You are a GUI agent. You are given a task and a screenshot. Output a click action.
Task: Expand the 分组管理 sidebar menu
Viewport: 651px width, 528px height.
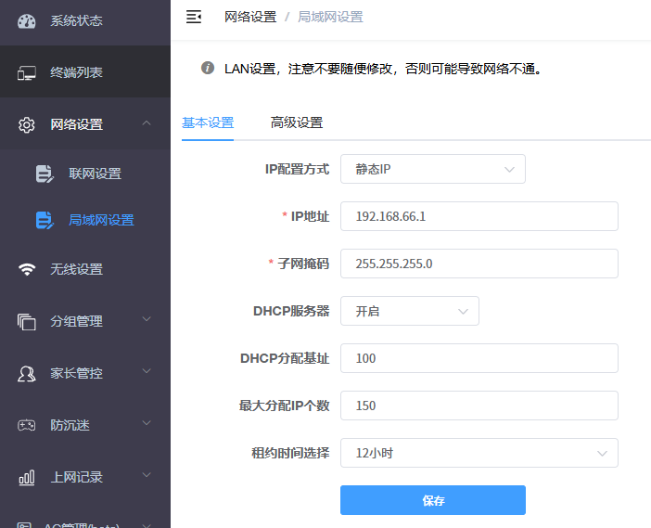point(146,321)
